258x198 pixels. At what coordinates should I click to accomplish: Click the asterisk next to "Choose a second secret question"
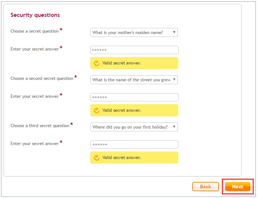pos(76,77)
